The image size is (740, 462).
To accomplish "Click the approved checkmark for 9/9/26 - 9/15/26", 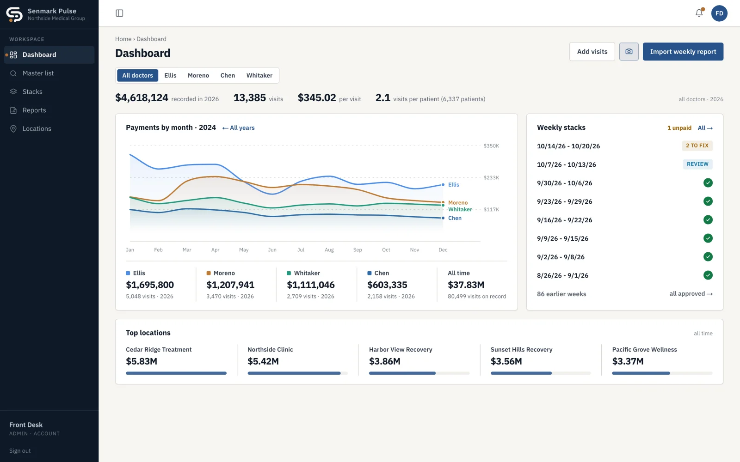I will tap(708, 238).
